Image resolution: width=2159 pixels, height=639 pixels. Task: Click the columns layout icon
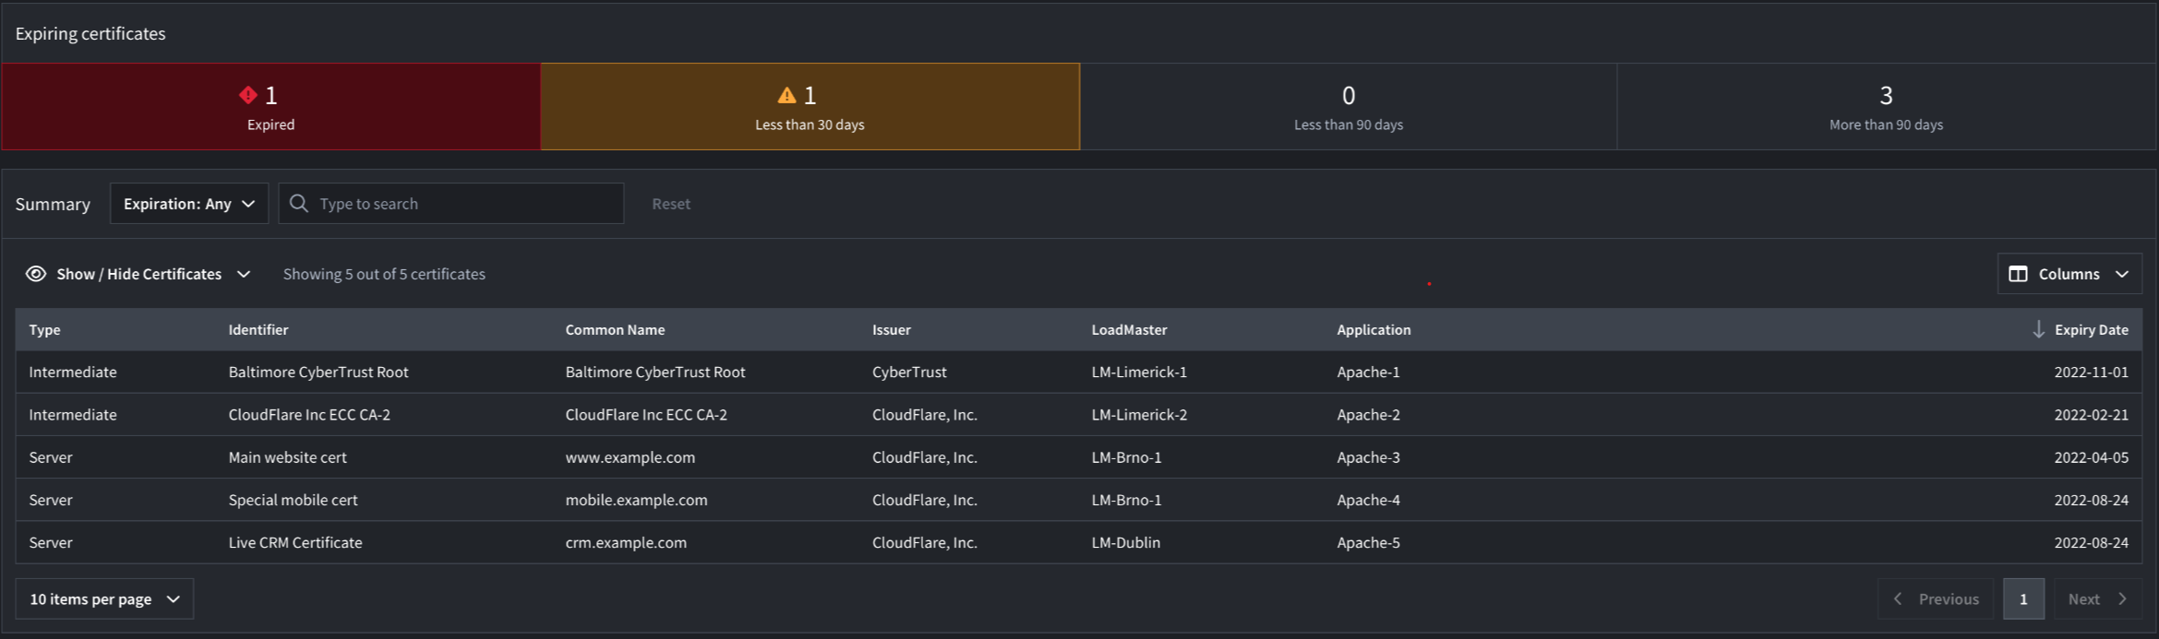coord(2019,274)
